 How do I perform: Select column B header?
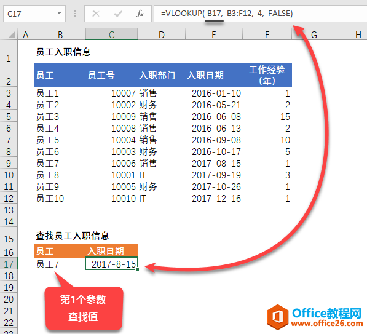tap(60, 35)
